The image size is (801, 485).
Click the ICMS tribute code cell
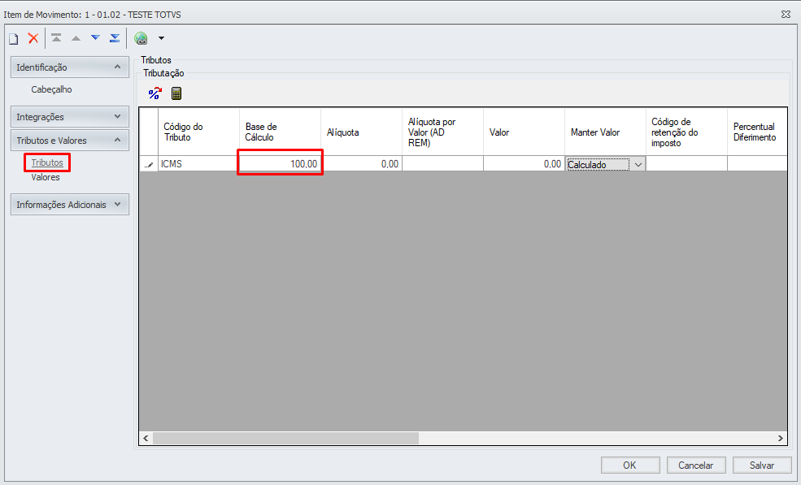(198, 164)
